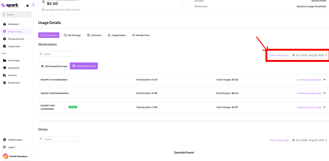The height and width of the screenshot is (161, 329).
Task: Open Dashboard from the sidebar
Action: click(13, 24)
